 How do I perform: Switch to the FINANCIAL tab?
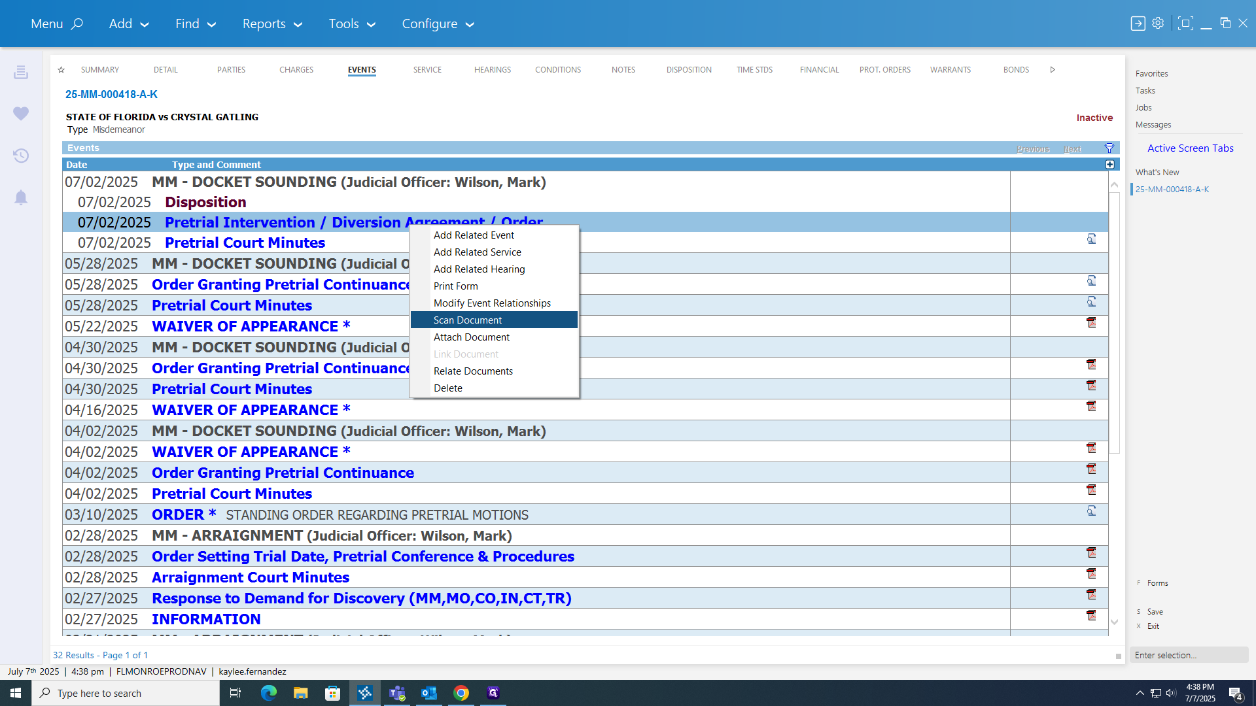(x=819, y=70)
